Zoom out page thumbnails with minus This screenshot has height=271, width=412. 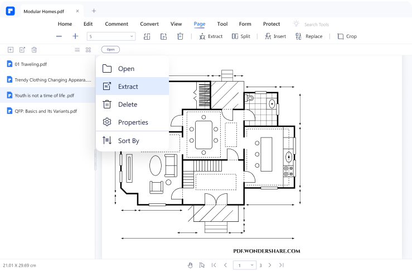point(59,36)
